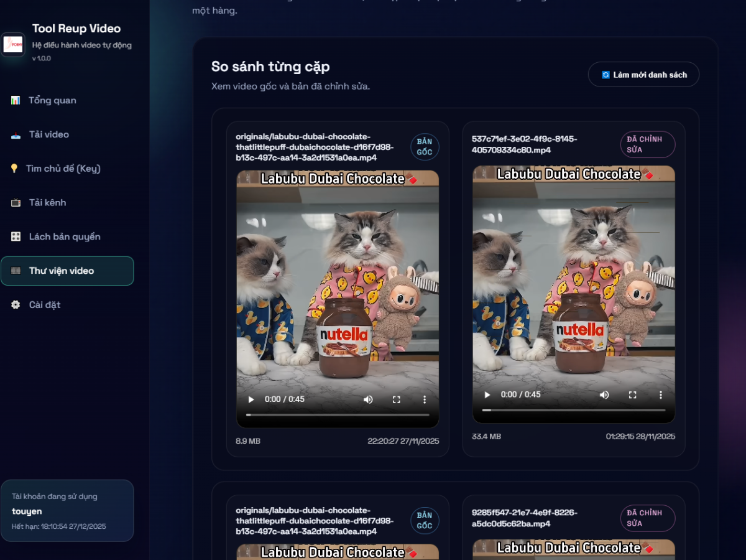Go to the Tải video page
Screen dimensions: 746x560
pos(48,134)
